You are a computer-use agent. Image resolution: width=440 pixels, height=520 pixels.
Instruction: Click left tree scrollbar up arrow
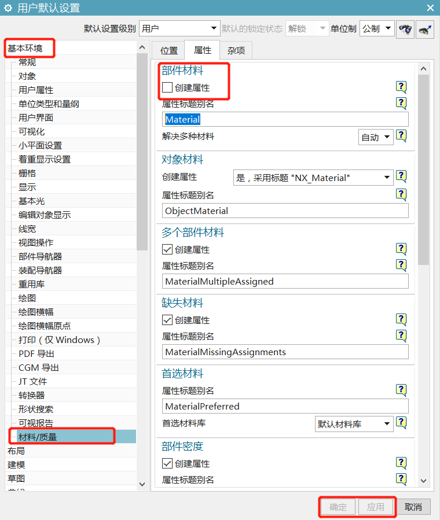[142, 47]
